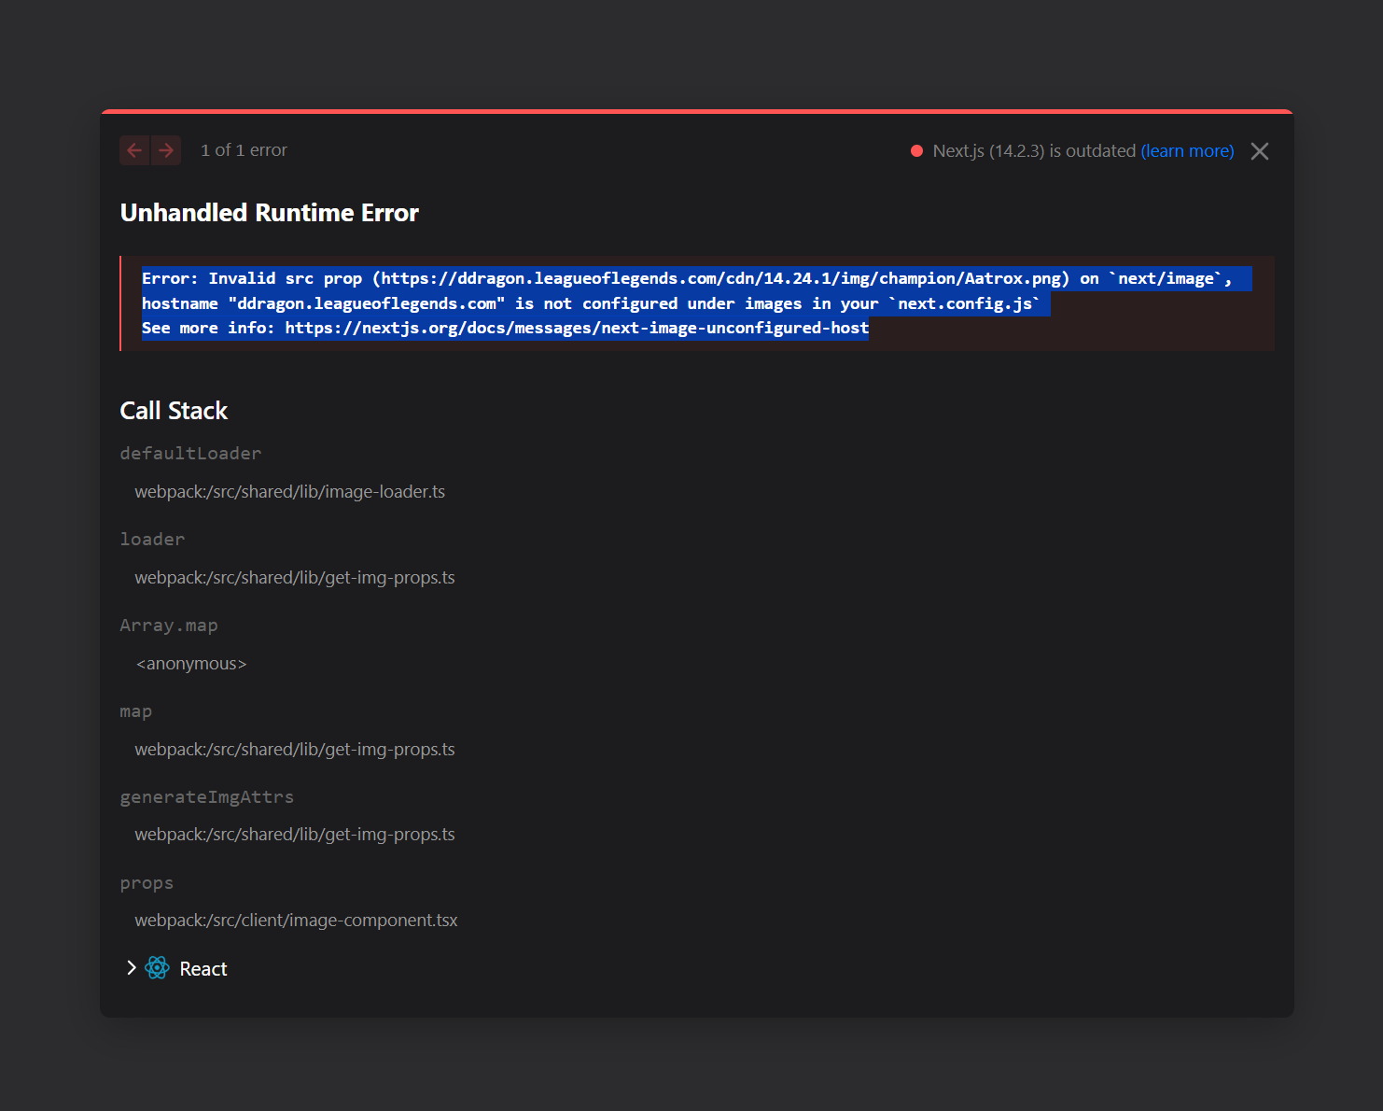The image size is (1383, 1111).
Task: Click the previous error arrow
Action: click(x=134, y=150)
